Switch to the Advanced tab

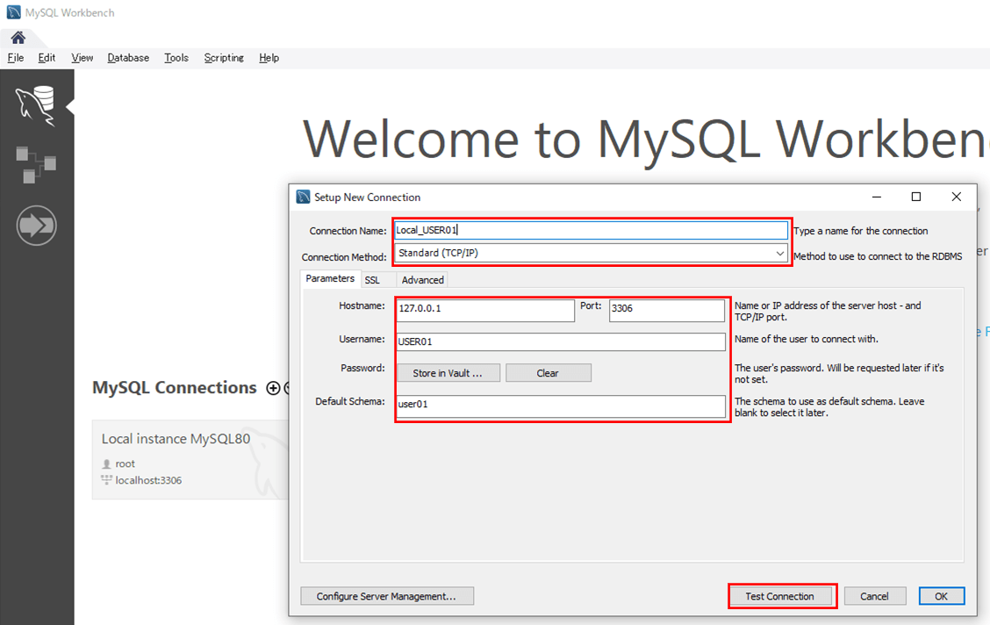[423, 280]
